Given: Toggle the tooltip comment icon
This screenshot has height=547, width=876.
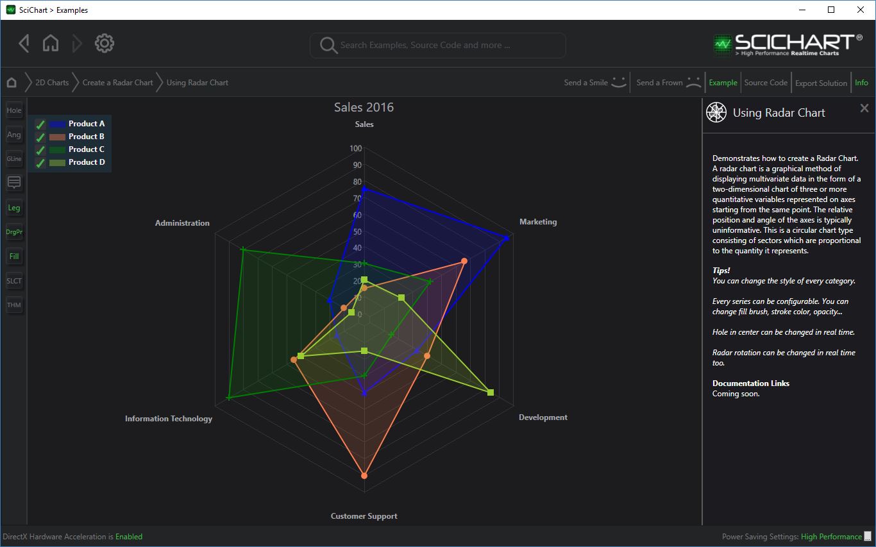Looking at the screenshot, I should pyautogui.click(x=14, y=183).
